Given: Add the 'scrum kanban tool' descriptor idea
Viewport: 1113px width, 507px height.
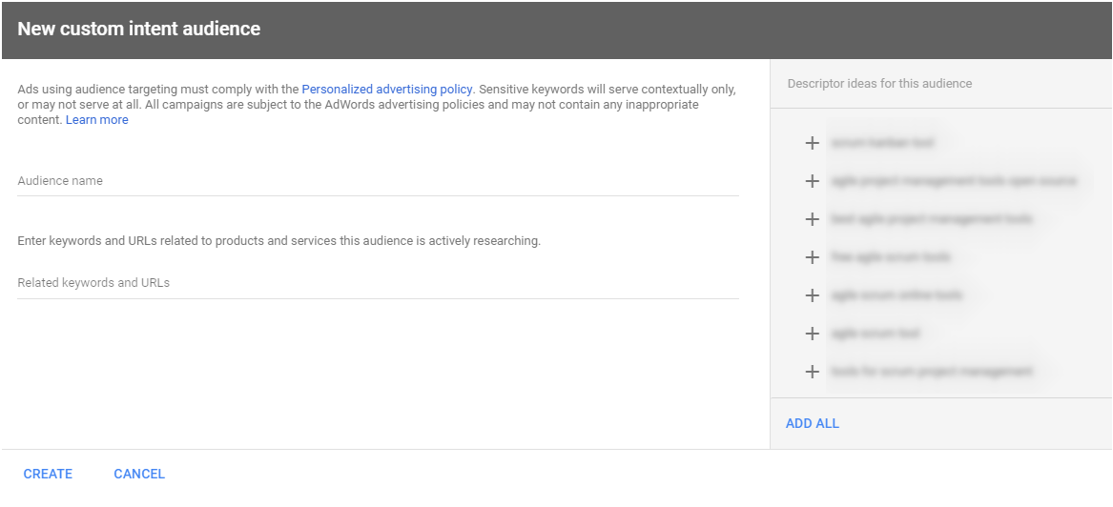Looking at the screenshot, I should [x=812, y=143].
